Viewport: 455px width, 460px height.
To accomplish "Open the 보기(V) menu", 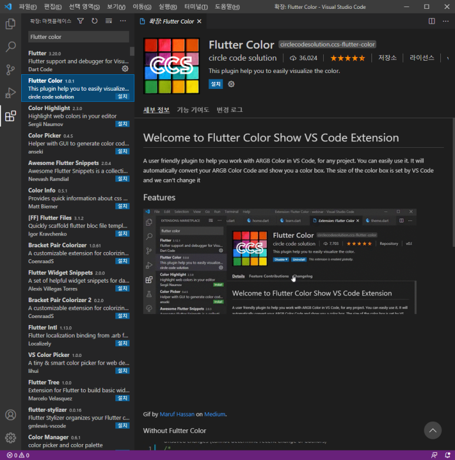I will [x=116, y=6].
